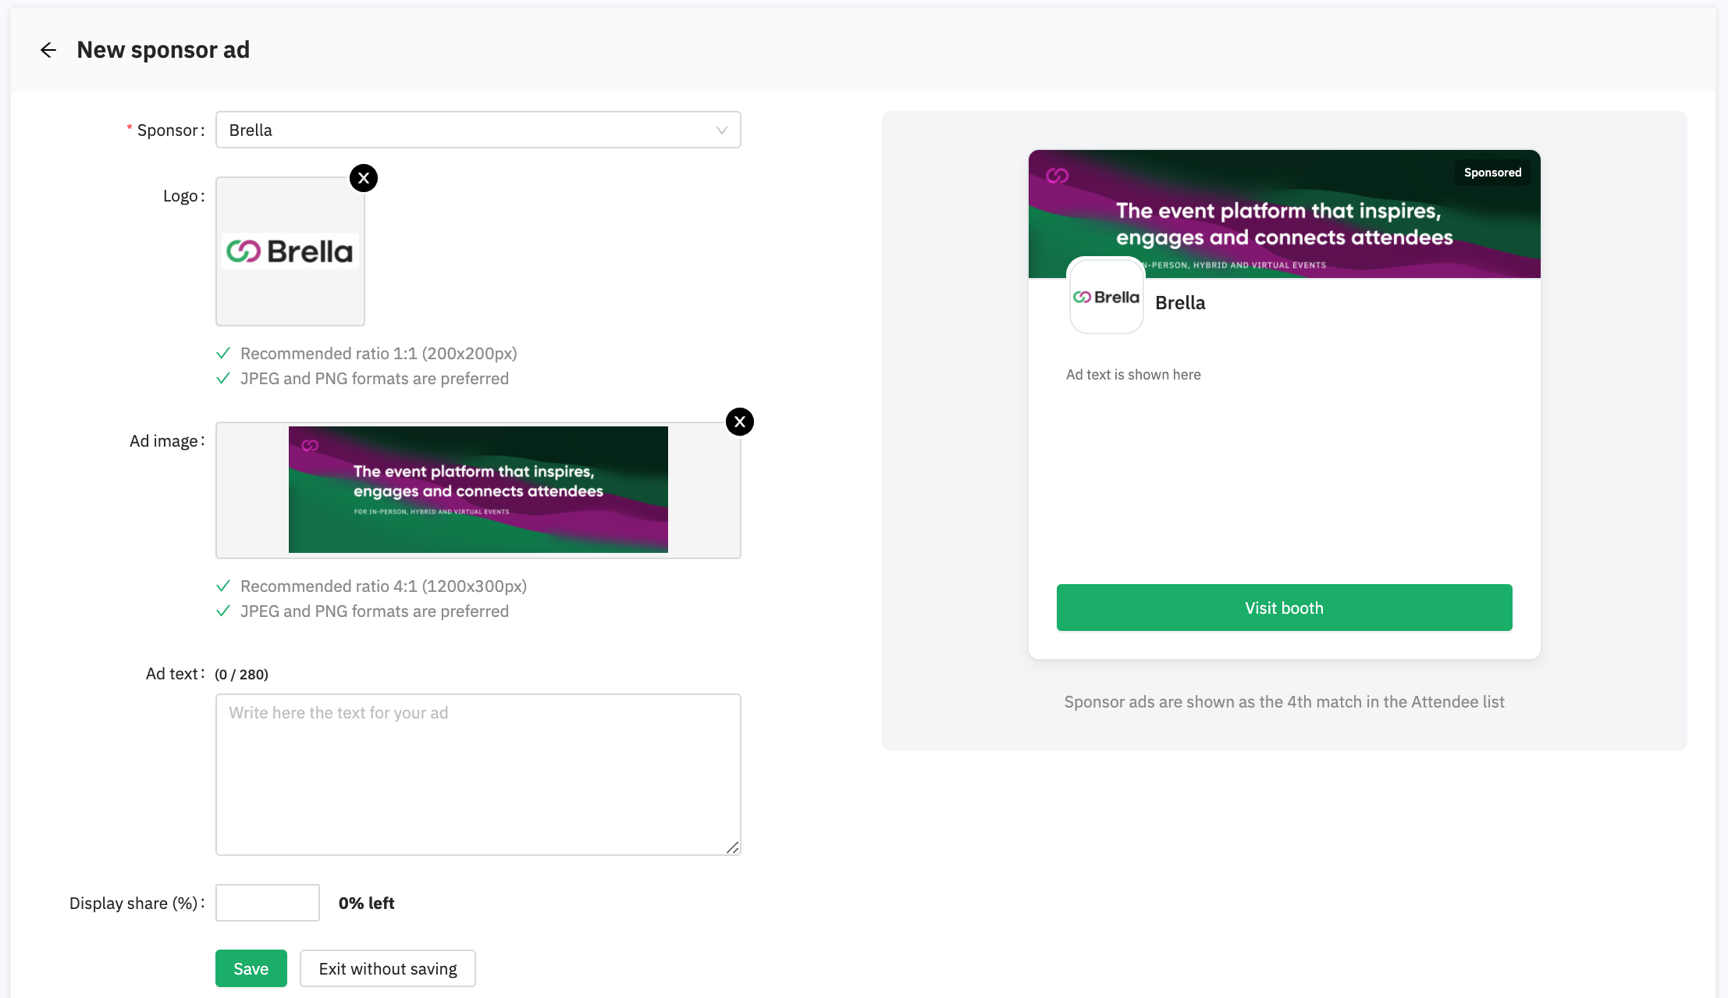Click the preview banner infinity logo icon
This screenshot has height=998, width=1728.
(1058, 176)
